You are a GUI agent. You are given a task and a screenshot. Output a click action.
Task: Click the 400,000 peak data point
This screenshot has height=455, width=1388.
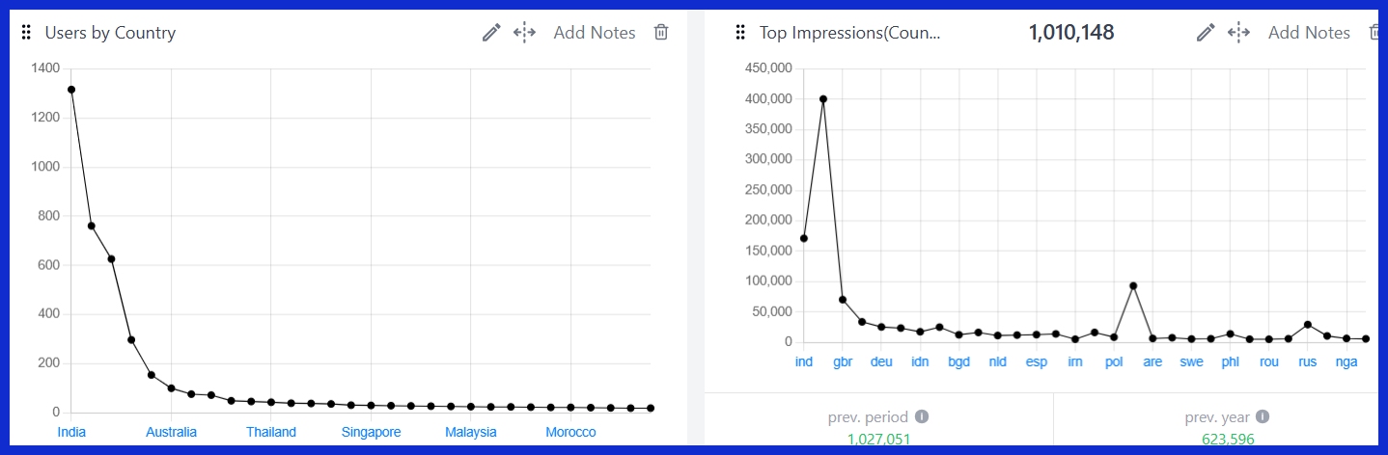click(x=823, y=98)
